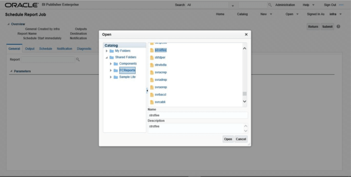Open the Help dropdown menu

(313, 5)
